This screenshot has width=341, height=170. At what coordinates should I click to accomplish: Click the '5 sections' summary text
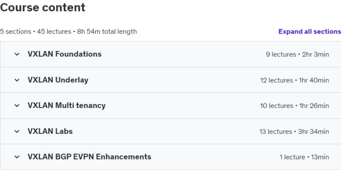tap(15, 31)
